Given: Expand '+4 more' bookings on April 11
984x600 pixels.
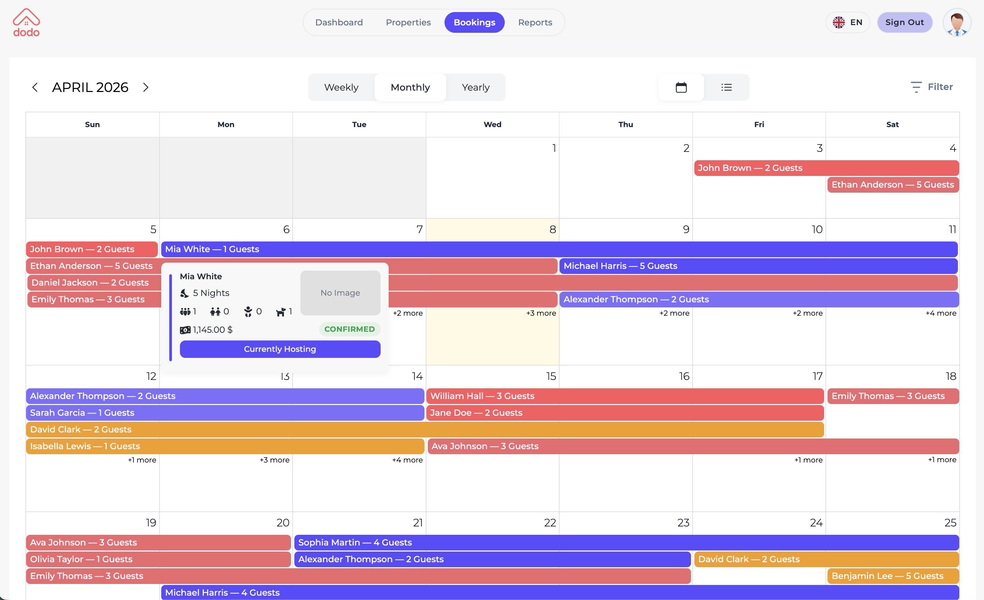Looking at the screenshot, I should (x=940, y=313).
